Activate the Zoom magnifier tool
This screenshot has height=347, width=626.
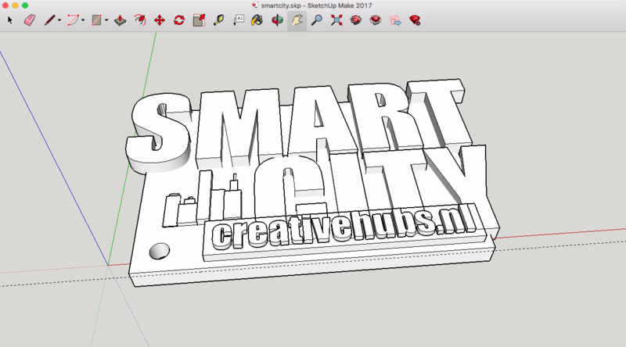[x=316, y=20]
